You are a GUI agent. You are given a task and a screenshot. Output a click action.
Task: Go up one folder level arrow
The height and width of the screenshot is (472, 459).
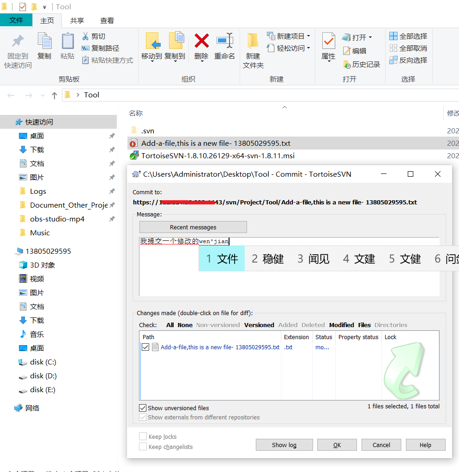54,96
